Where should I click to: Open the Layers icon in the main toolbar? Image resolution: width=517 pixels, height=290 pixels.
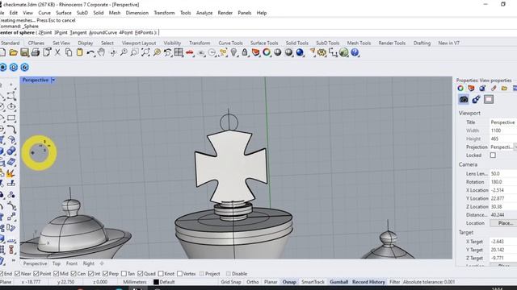coord(255,52)
